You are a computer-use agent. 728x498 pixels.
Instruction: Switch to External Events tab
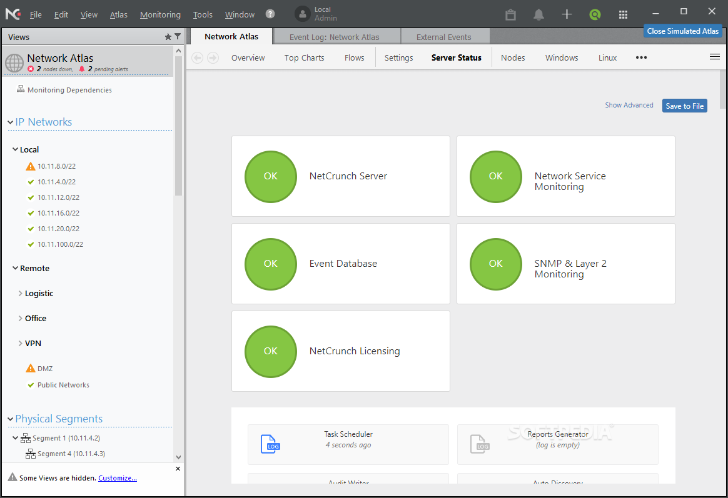[445, 37]
